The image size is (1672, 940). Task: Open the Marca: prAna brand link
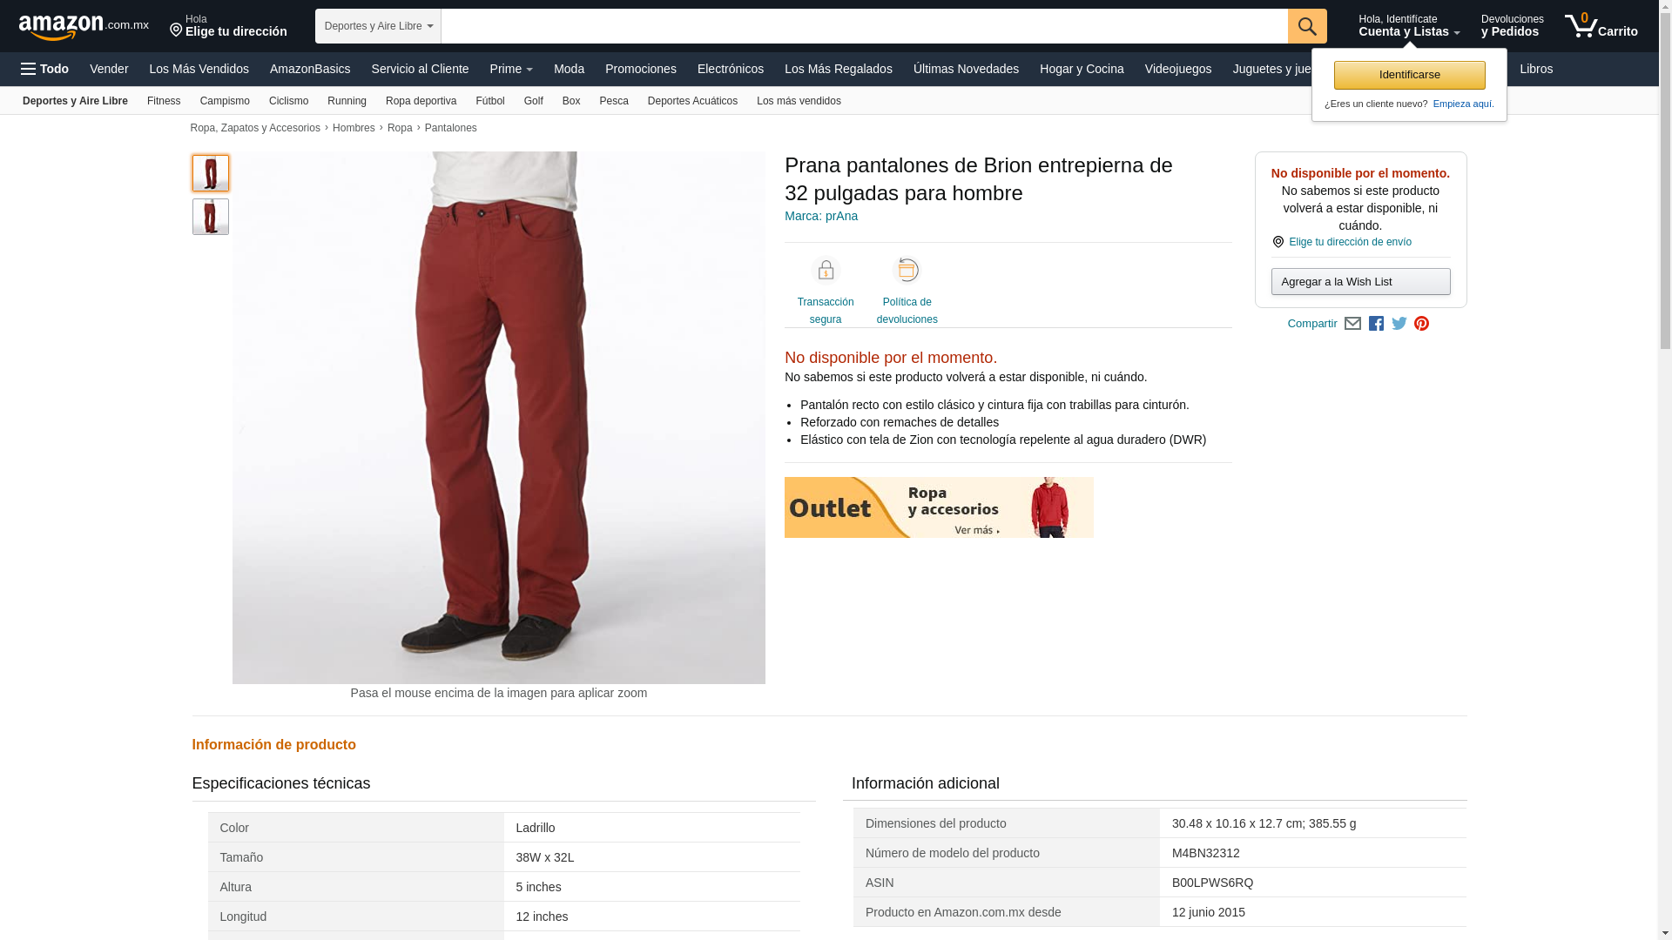pos(821,216)
